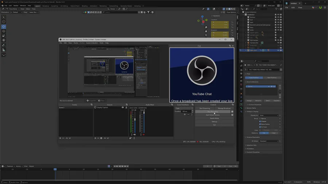Select the Scale tool in Blender toolbar
Screen dimensions: 328x184
coord(4,36)
